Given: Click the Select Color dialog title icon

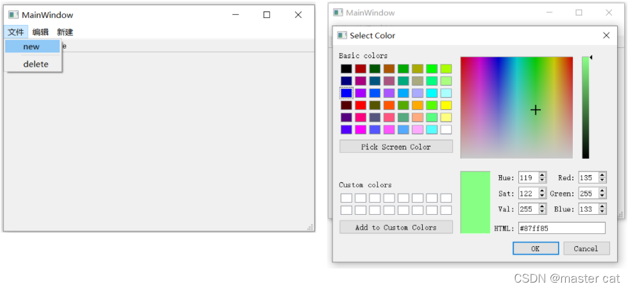Looking at the screenshot, I should tap(342, 36).
